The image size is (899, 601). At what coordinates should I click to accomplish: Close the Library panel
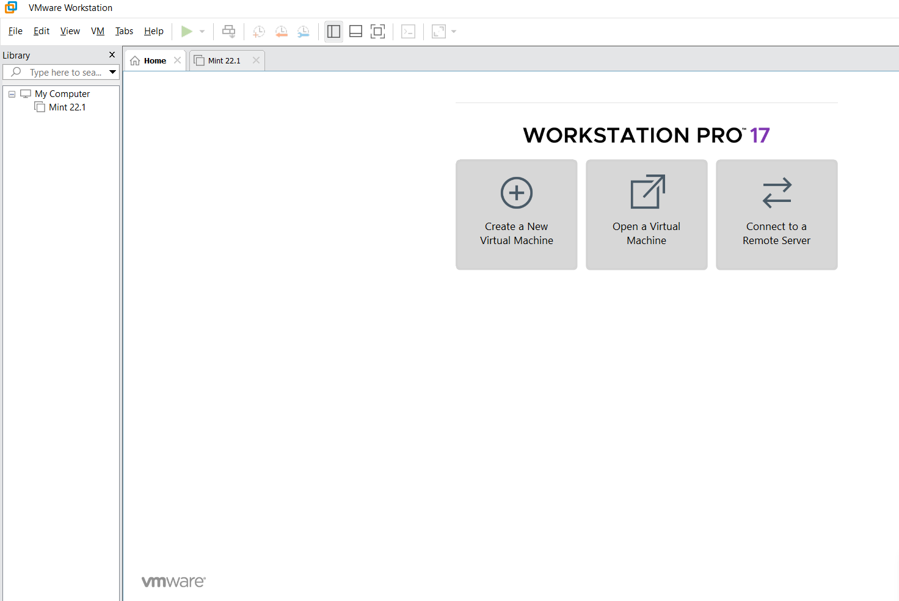(112, 55)
